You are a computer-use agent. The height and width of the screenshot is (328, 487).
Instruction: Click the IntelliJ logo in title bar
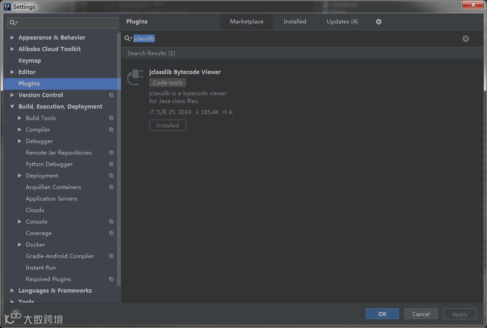(7, 6)
